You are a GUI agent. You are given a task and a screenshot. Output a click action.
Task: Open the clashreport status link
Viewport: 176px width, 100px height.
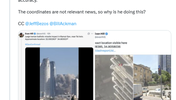tap(105, 50)
